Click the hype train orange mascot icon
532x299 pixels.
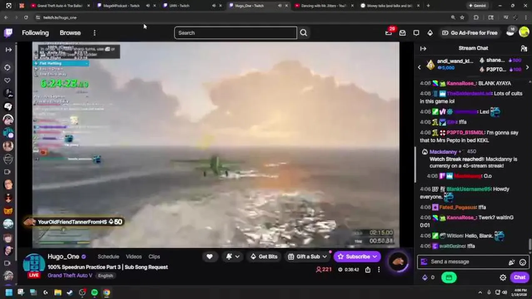[398, 262]
